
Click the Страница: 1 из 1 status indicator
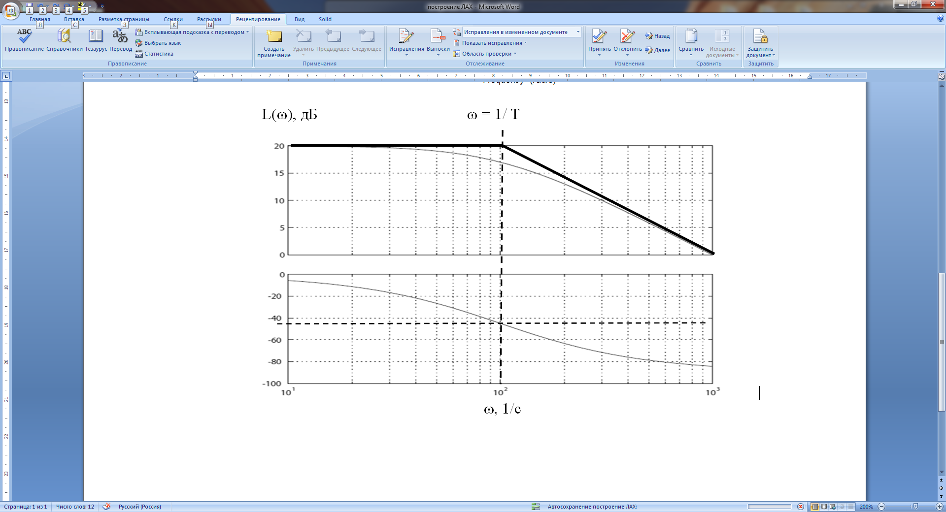[26, 507]
